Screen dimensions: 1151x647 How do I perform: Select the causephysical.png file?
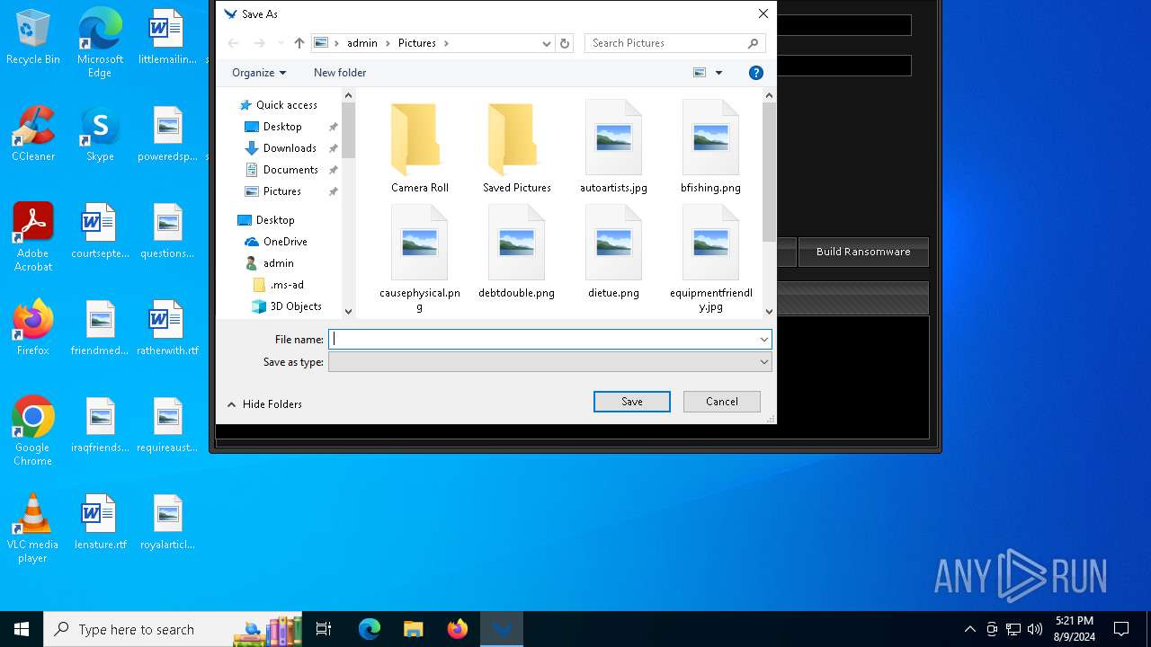click(420, 259)
